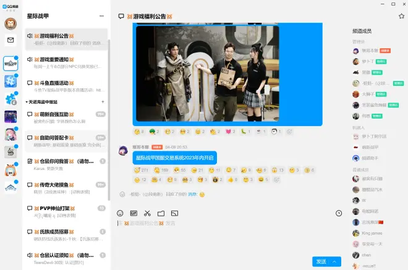
Task: Open the emoji picker in input toolbar
Action: tap(121, 213)
